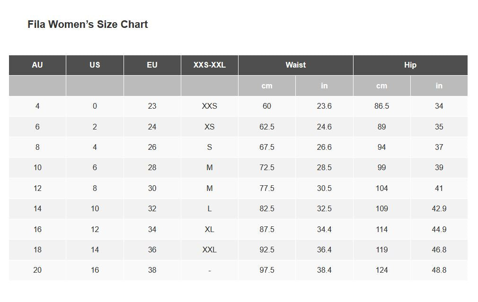
Task: Click the Fila Women's Size Chart title
Action: (x=88, y=25)
